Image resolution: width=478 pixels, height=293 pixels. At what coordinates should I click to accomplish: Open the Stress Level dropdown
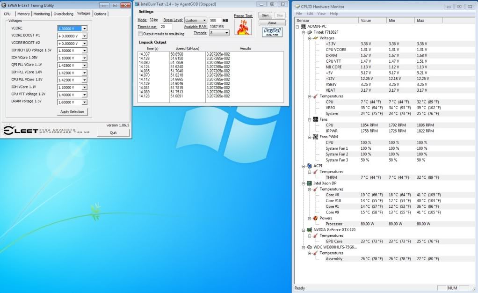point(204,20)
